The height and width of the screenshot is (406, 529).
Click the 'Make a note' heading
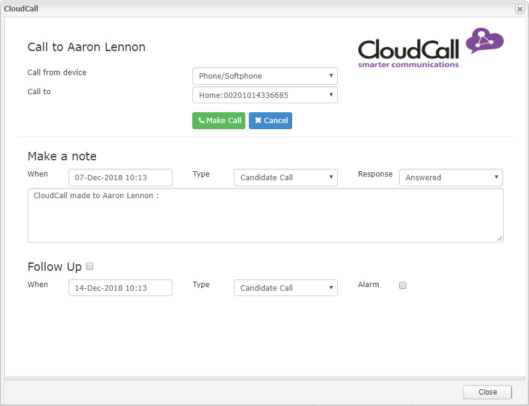point(62,156)
